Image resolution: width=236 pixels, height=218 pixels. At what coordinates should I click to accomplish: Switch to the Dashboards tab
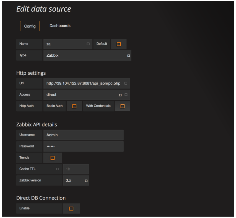[60, 26]
